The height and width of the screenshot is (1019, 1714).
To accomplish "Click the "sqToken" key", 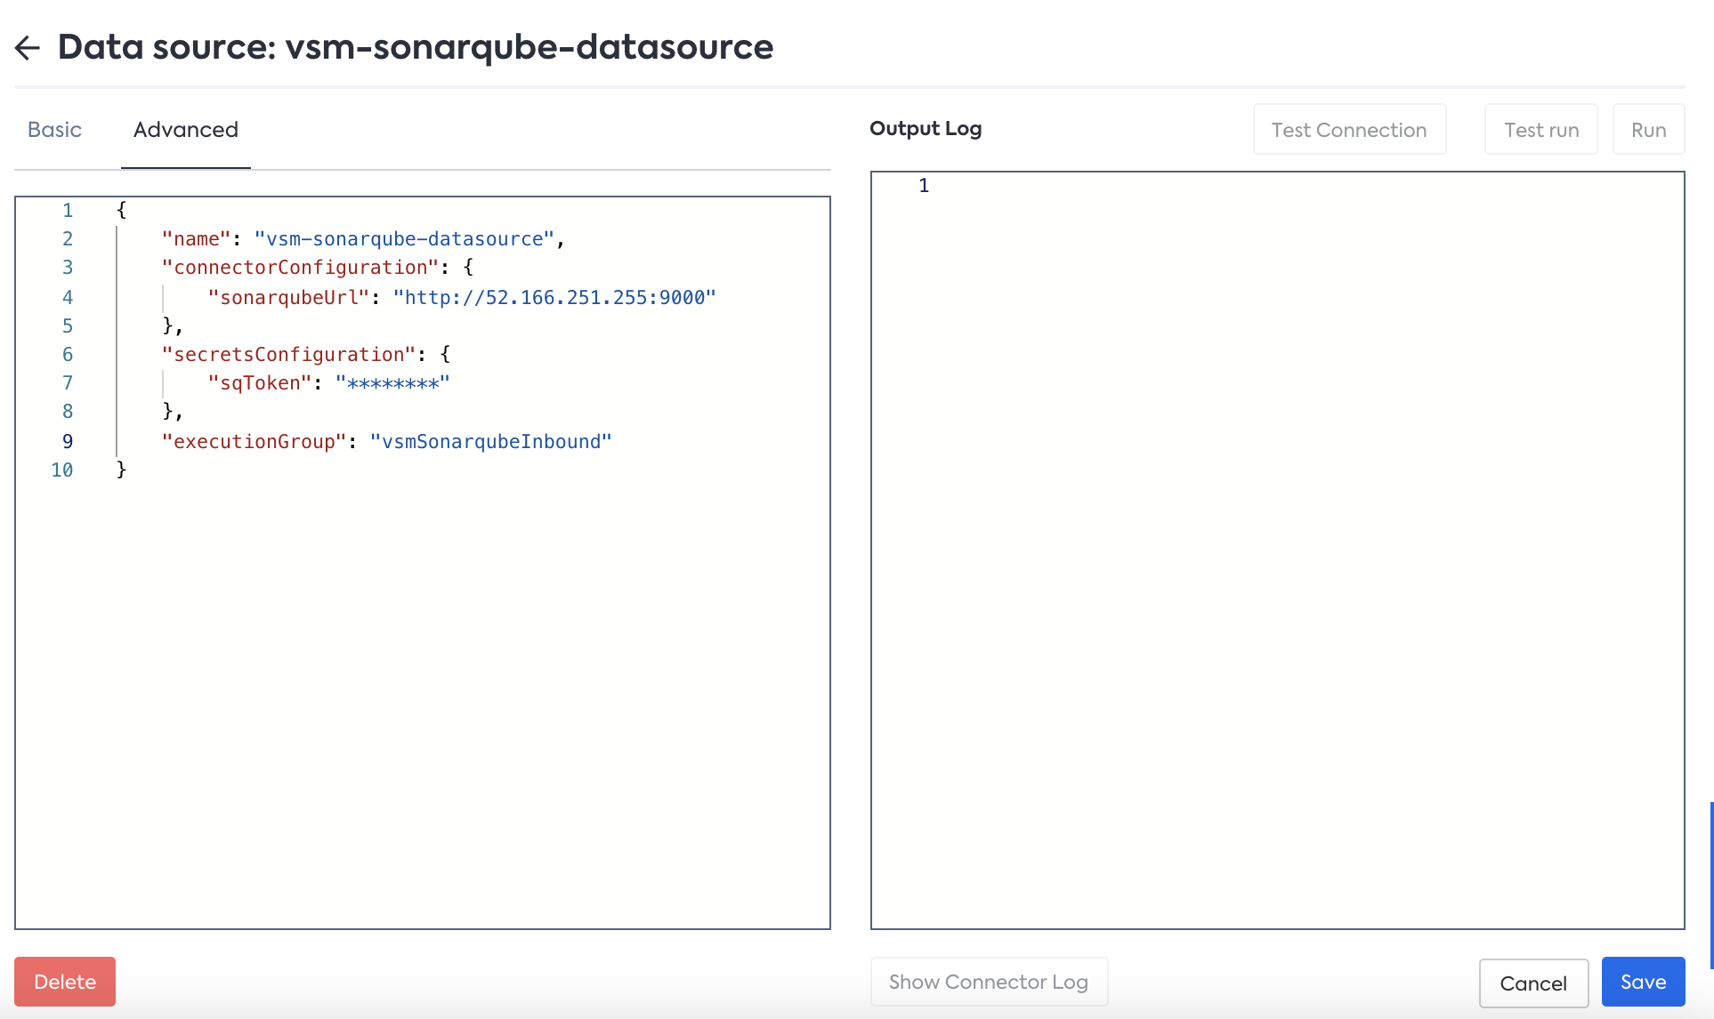I will coord(260,383).
